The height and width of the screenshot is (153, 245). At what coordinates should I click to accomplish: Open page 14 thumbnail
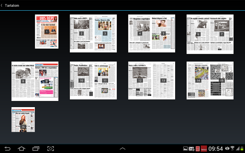(198, 80)
